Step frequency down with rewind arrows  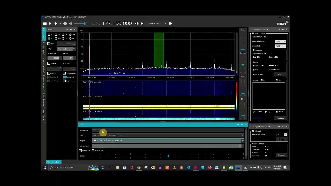click(x=142, y=24)
